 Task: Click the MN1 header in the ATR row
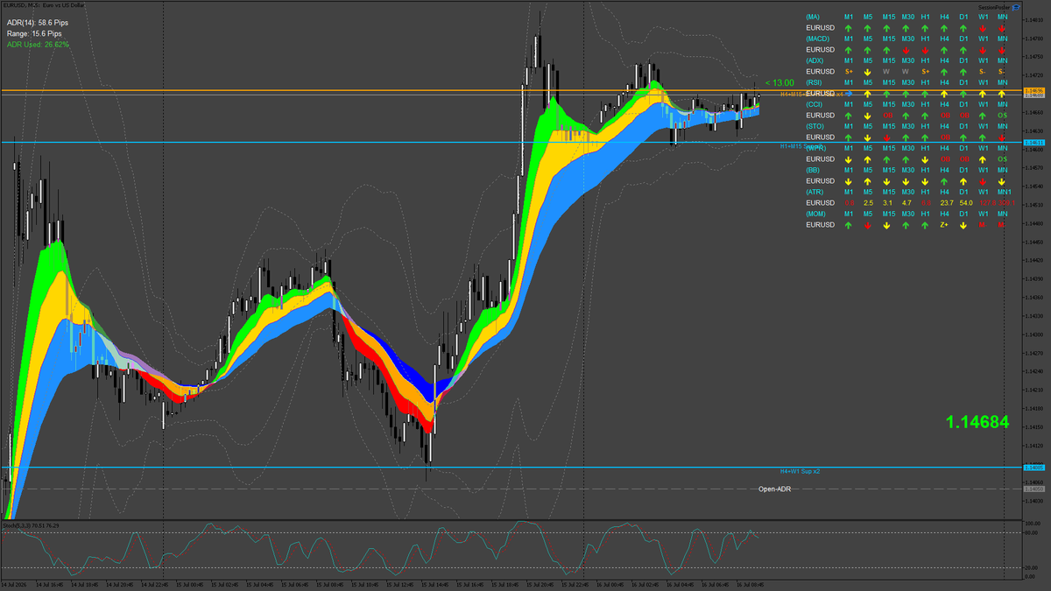point(1004,192)
